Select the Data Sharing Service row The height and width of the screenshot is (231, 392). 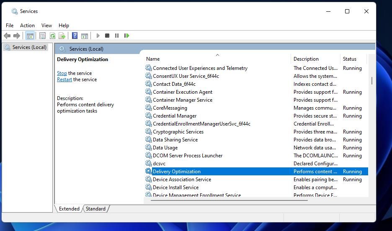[256, 140]
